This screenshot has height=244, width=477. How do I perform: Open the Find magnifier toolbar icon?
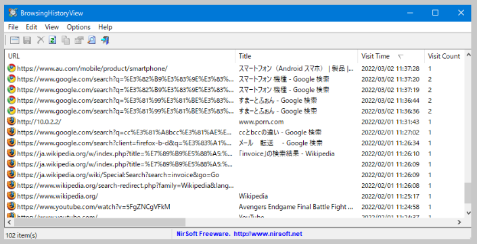tap(91, 40)
